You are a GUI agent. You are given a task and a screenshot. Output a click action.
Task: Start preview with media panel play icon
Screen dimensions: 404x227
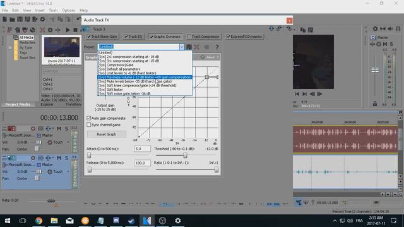click(68, 30)
